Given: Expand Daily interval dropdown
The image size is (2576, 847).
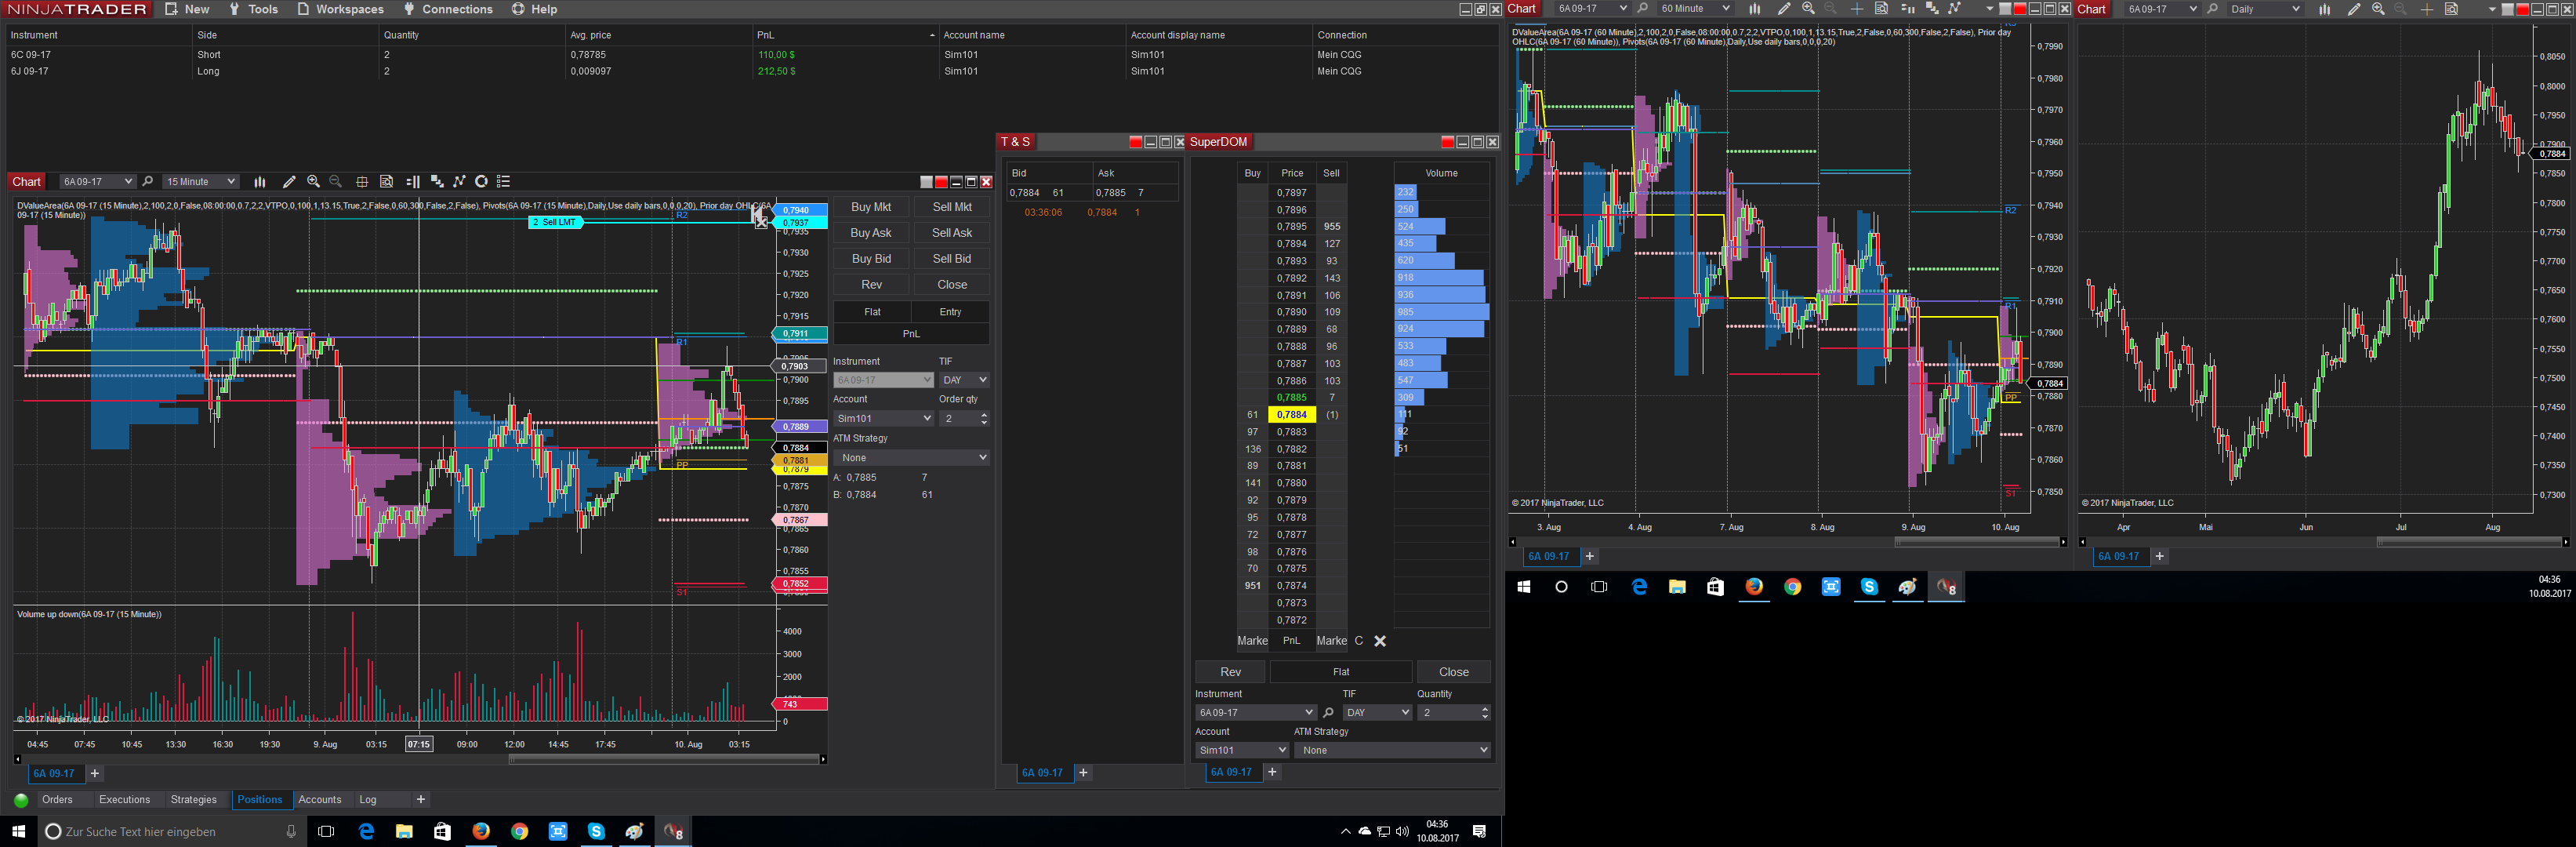Looking at the screenshot, I should 2295,9.
